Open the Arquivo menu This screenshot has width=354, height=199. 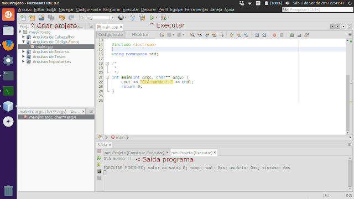[25, 9]
